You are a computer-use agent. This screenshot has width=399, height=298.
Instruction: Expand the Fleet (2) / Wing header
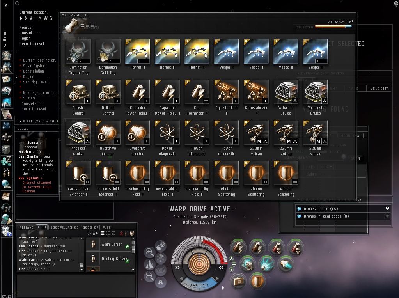click(x=39, y=121)
